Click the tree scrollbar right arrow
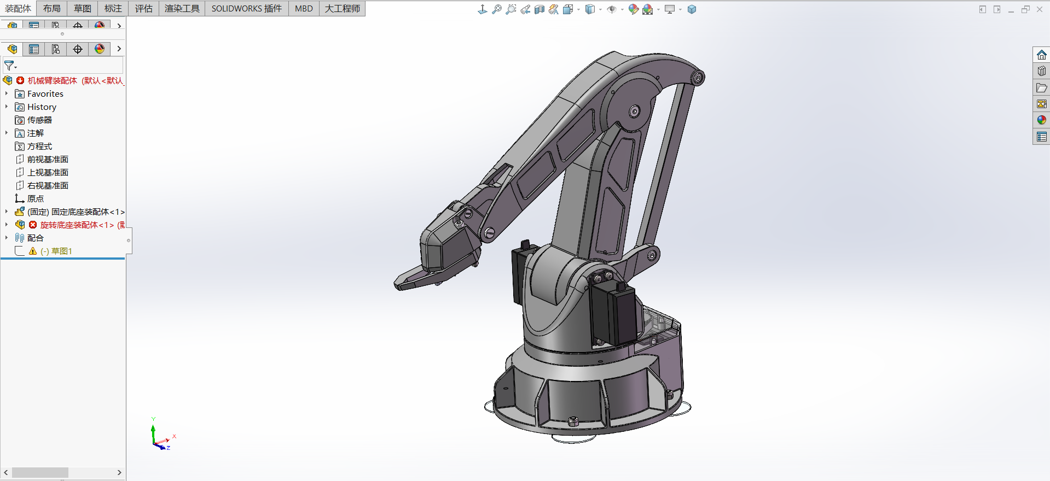Screen dimensions: 1050x481 pyautogui.click(x=119, y=472)
